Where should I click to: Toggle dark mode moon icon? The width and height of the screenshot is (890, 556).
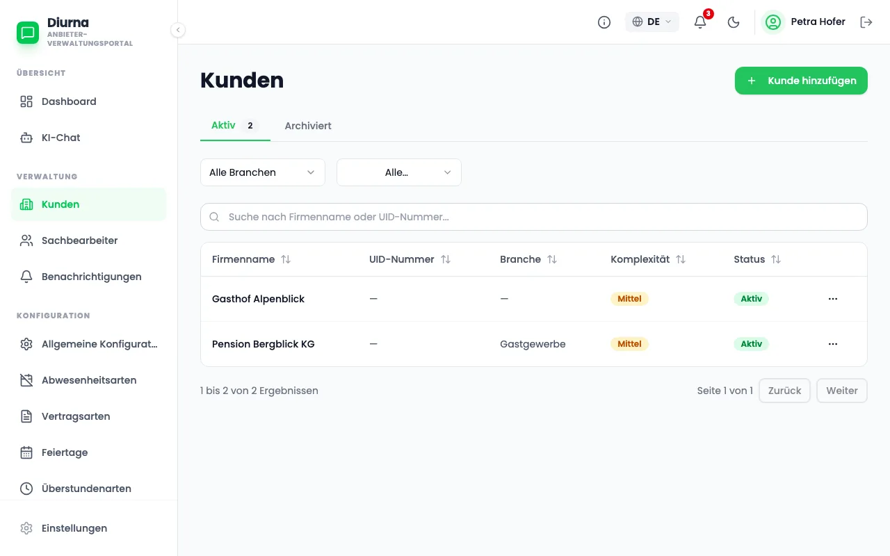coord(734,22)
